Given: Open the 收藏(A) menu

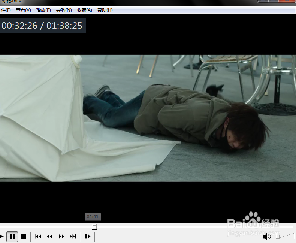Looking at the screenshot, I should (85, 10).
